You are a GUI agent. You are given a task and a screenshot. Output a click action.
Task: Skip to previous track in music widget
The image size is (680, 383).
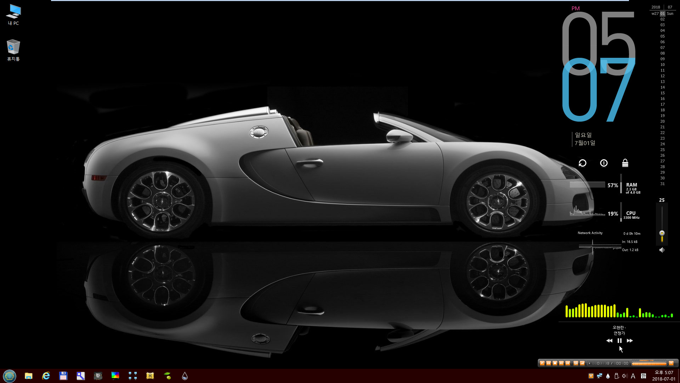click(x=609, y=340)
